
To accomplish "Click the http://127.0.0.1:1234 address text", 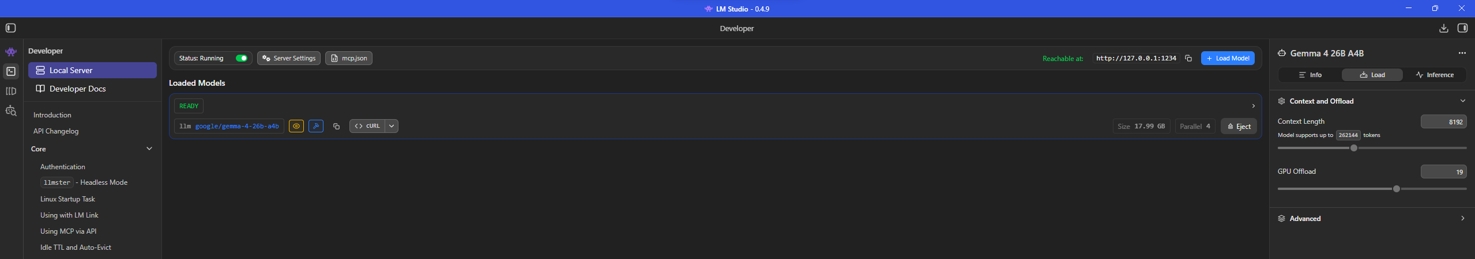I will pos(1136,58).
